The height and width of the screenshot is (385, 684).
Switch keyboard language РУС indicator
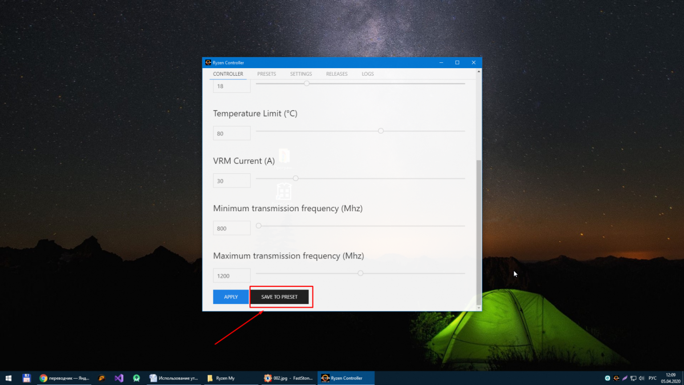point(652,378)
